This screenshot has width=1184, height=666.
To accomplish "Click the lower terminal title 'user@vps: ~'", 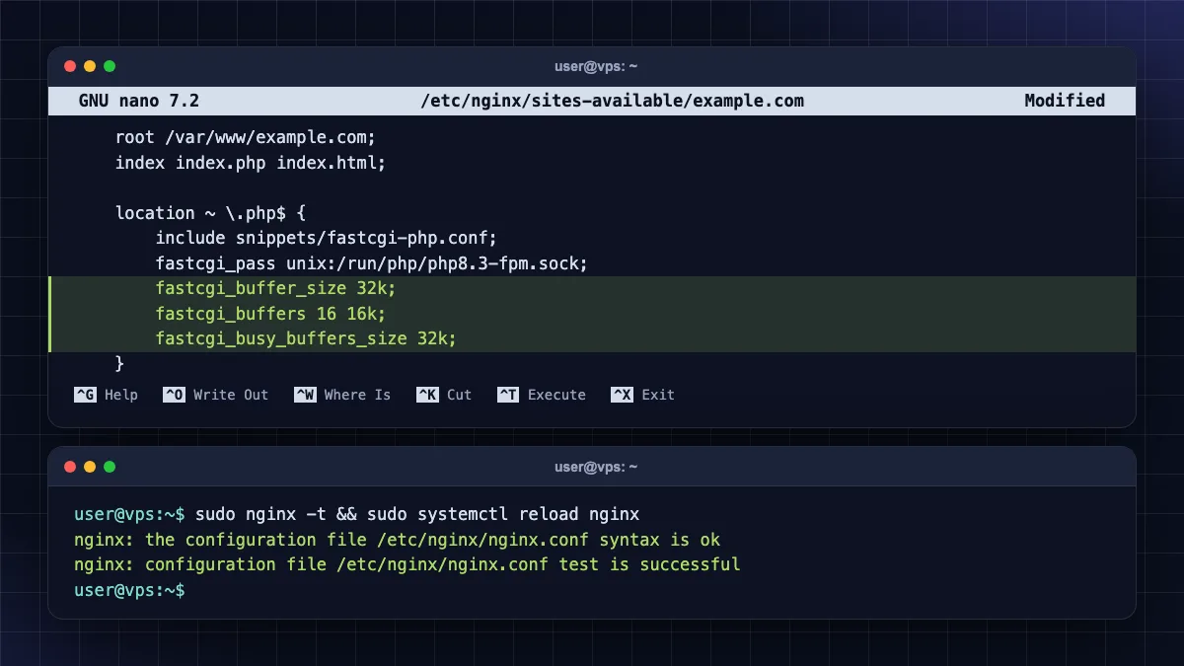I will click(x=596, y=467).
